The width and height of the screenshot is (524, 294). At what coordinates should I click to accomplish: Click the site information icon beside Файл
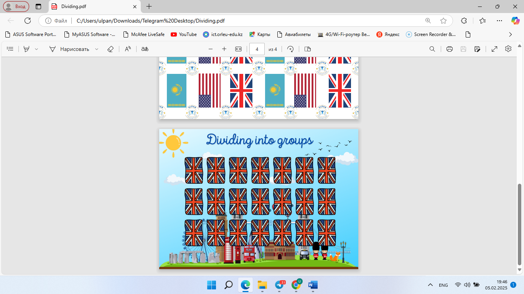48,21
